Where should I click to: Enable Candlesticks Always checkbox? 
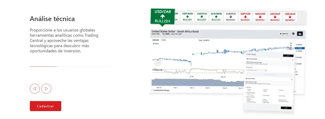152,90
